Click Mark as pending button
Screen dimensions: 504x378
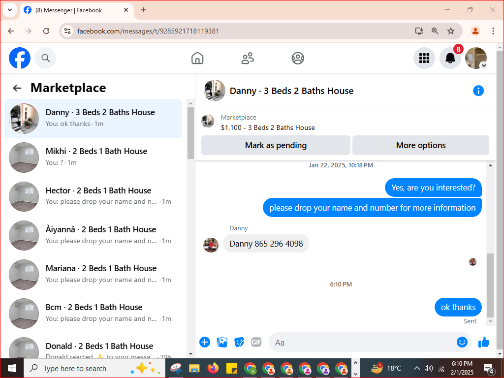click(x=276, y=145)
